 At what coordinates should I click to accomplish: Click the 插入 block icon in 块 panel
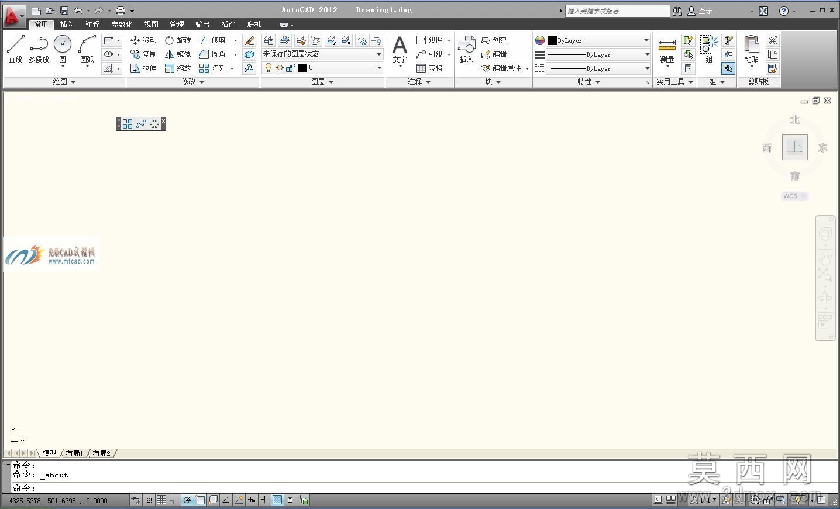466,49
